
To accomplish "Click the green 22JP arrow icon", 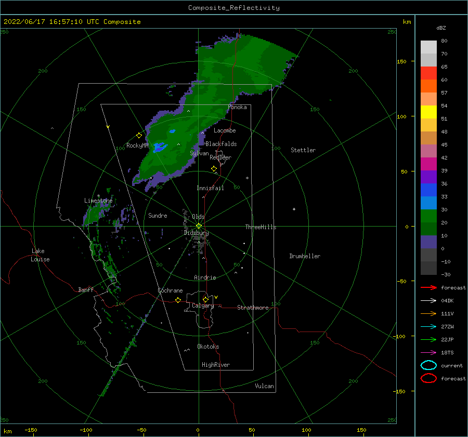I will (x=428, y=339).
